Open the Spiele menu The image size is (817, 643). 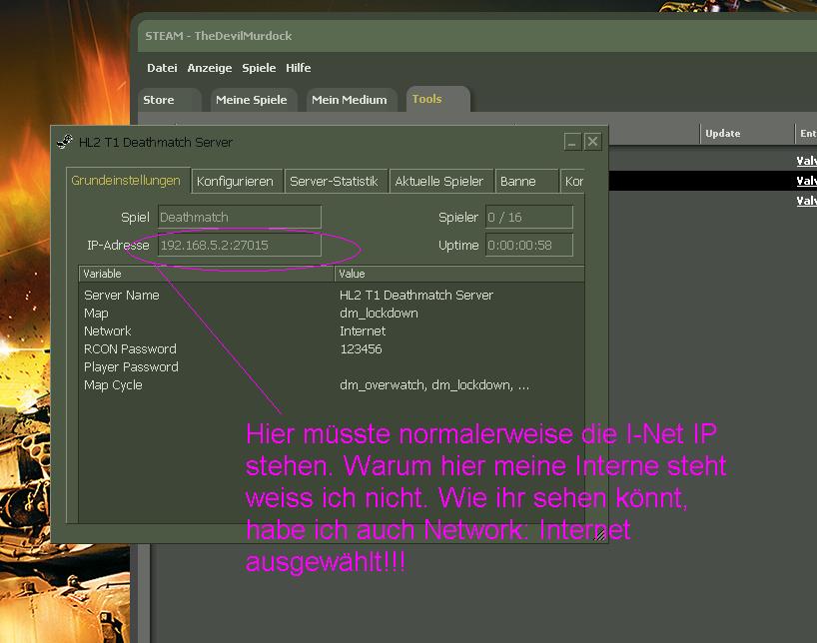259,68
